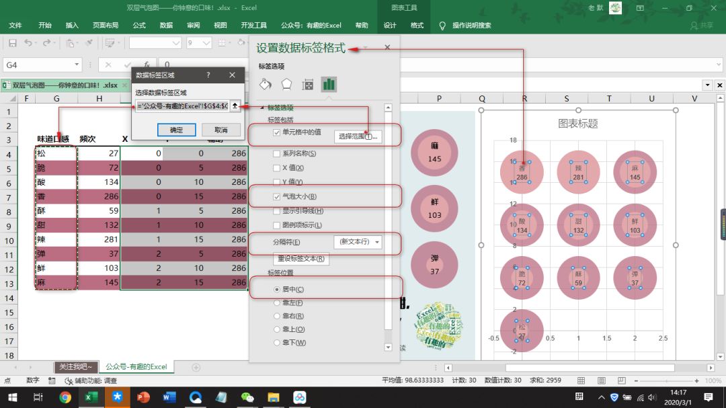
Task: Open the Name Box dropdown arrow
Action: click(x=78, y=65)
